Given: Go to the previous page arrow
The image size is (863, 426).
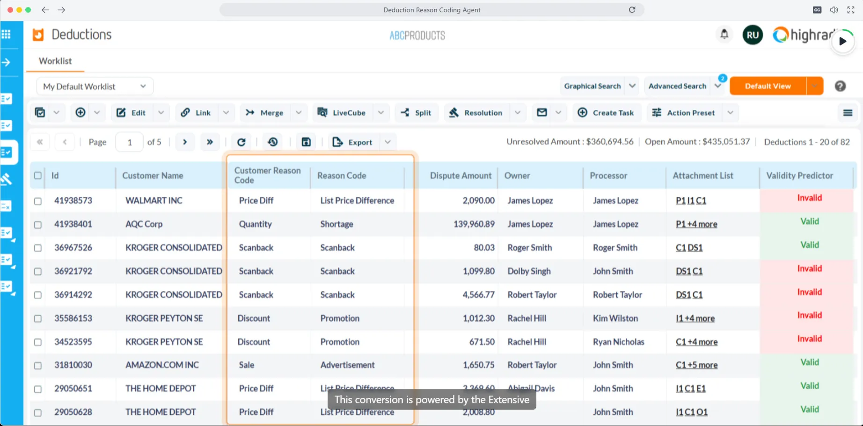Looking at the screenshot, I should coord(65,142).
